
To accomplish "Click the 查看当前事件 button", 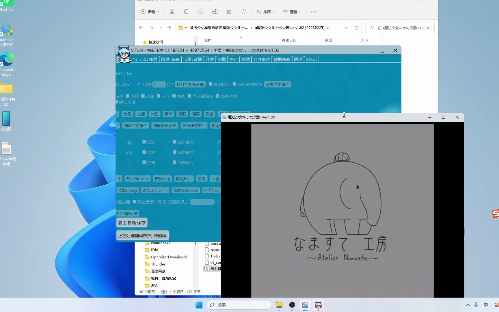I will [277, 84].
